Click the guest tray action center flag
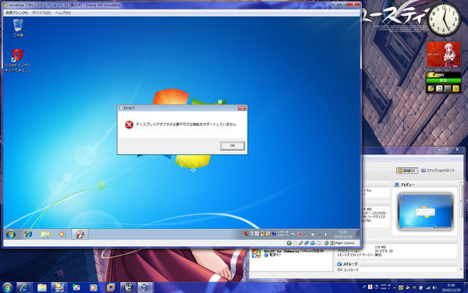Screen dimensions: 468x293 [x=293, y=234]
